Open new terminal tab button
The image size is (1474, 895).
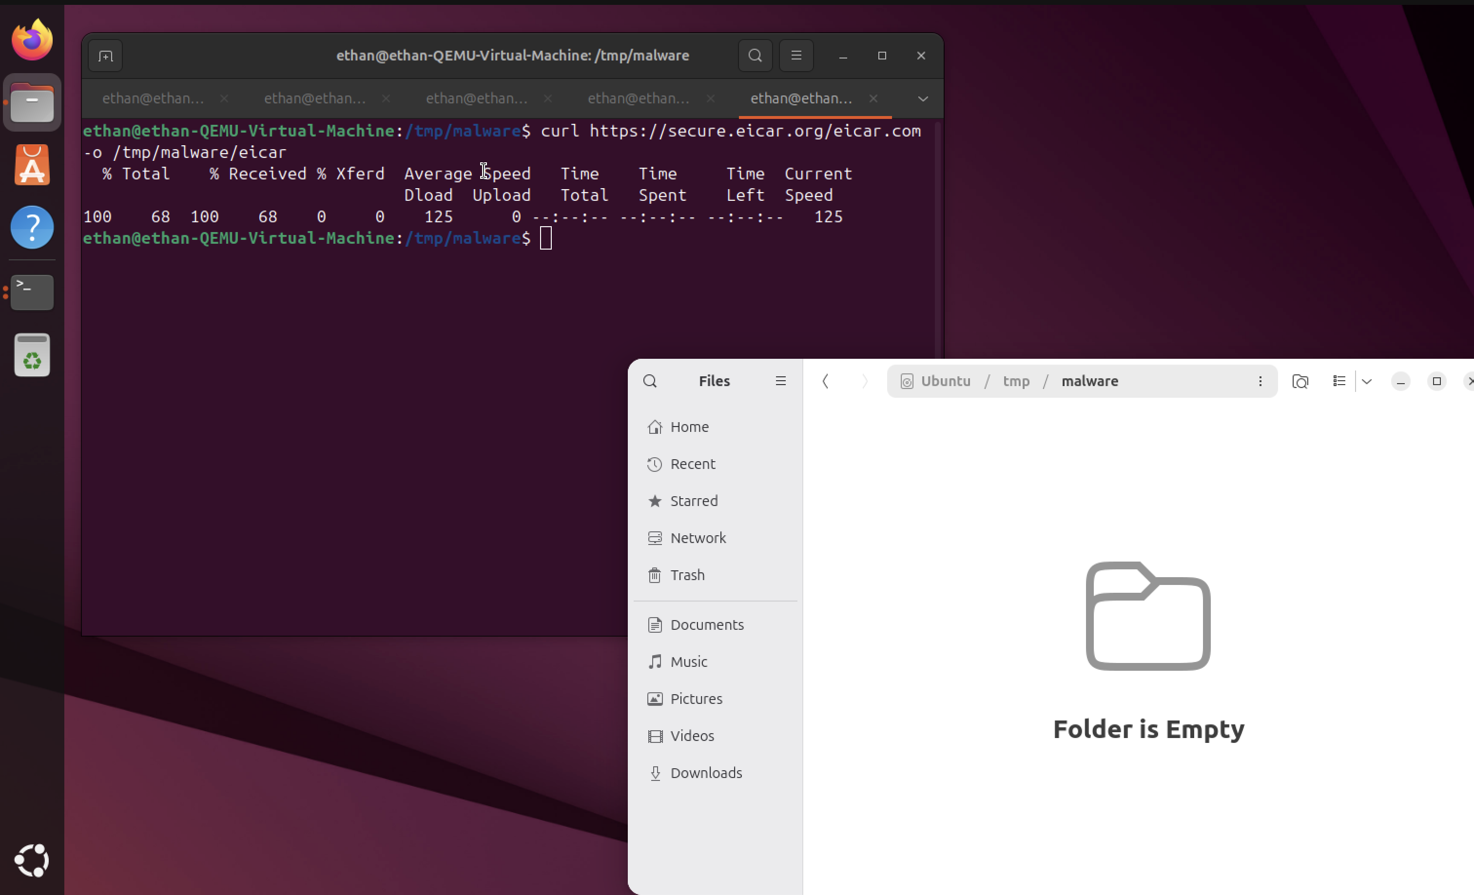(105, 56)
